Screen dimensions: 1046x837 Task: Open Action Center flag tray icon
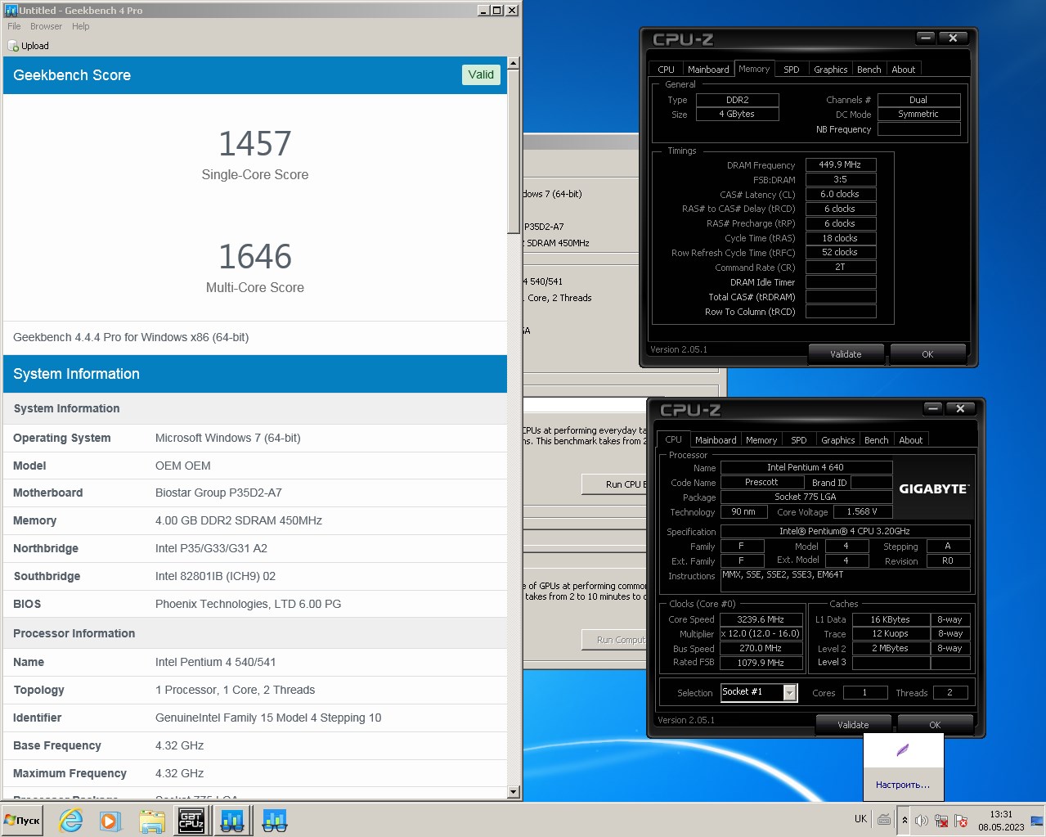coord(961,820)
